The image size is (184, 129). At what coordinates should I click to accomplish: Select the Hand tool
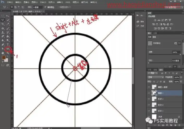coord(3,53)
